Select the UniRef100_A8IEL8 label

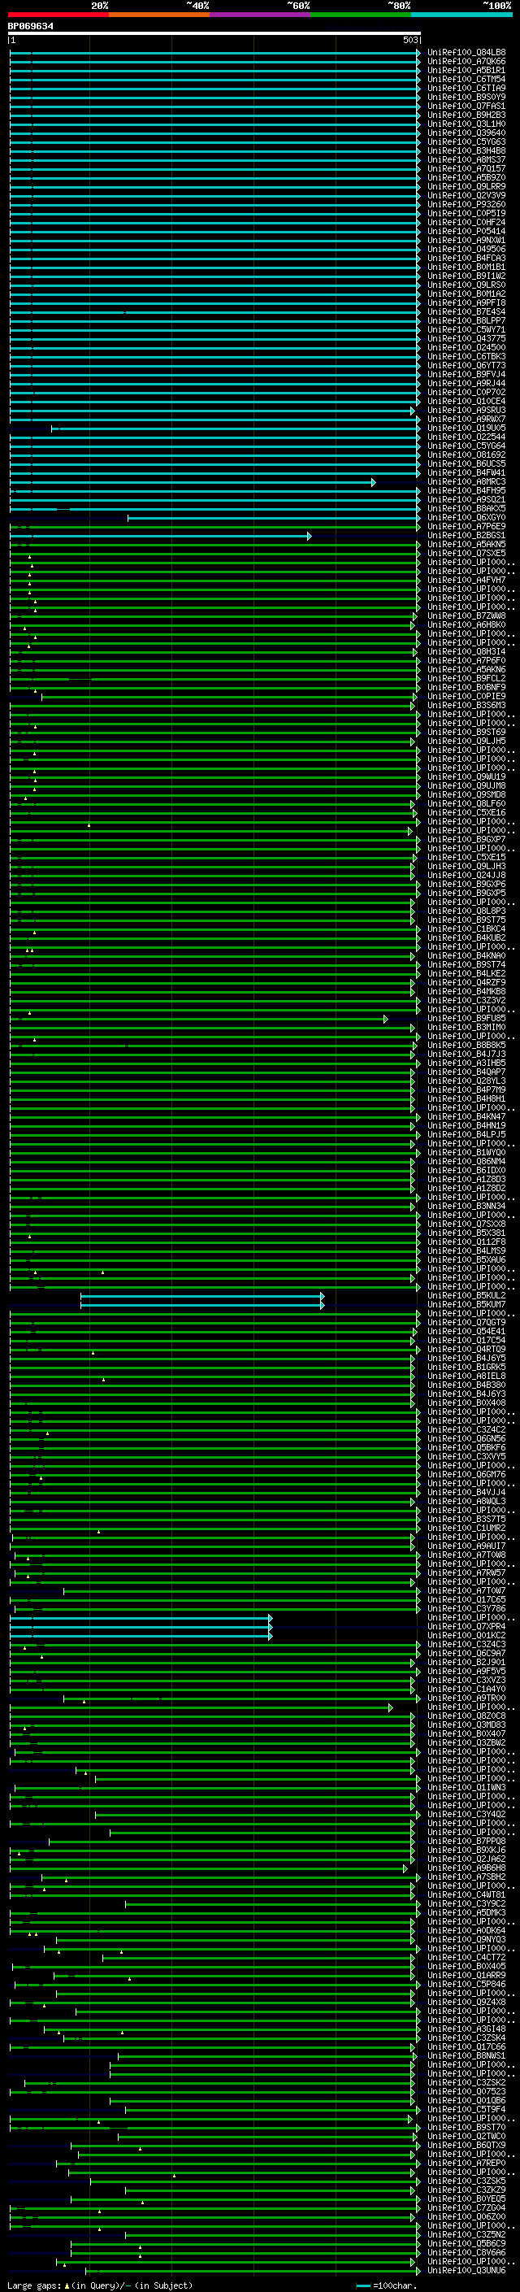pyautogui.click(x=466, y=1377)
